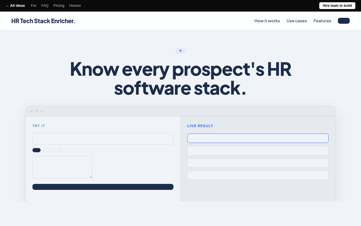Open the FAQ link in top bar

coord(45,6)
